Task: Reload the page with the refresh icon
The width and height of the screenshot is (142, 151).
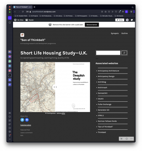Action: coord(23,12)
